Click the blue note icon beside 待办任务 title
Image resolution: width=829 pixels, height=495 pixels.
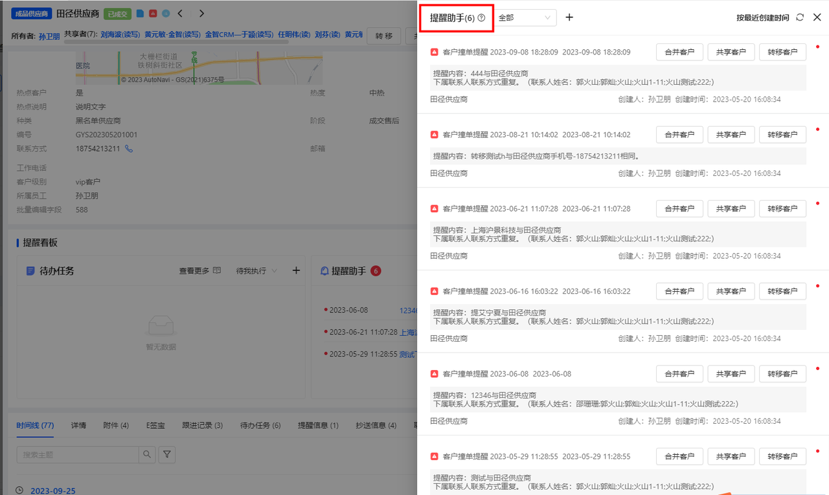tap(30, 270)
